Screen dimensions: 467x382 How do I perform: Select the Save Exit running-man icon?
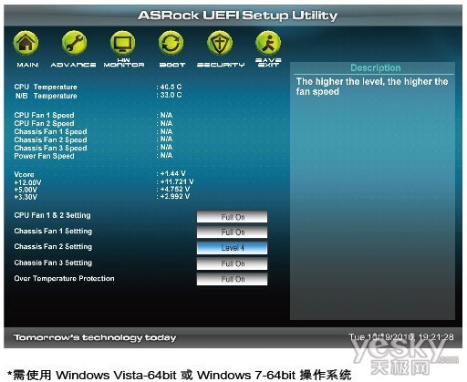268,43
